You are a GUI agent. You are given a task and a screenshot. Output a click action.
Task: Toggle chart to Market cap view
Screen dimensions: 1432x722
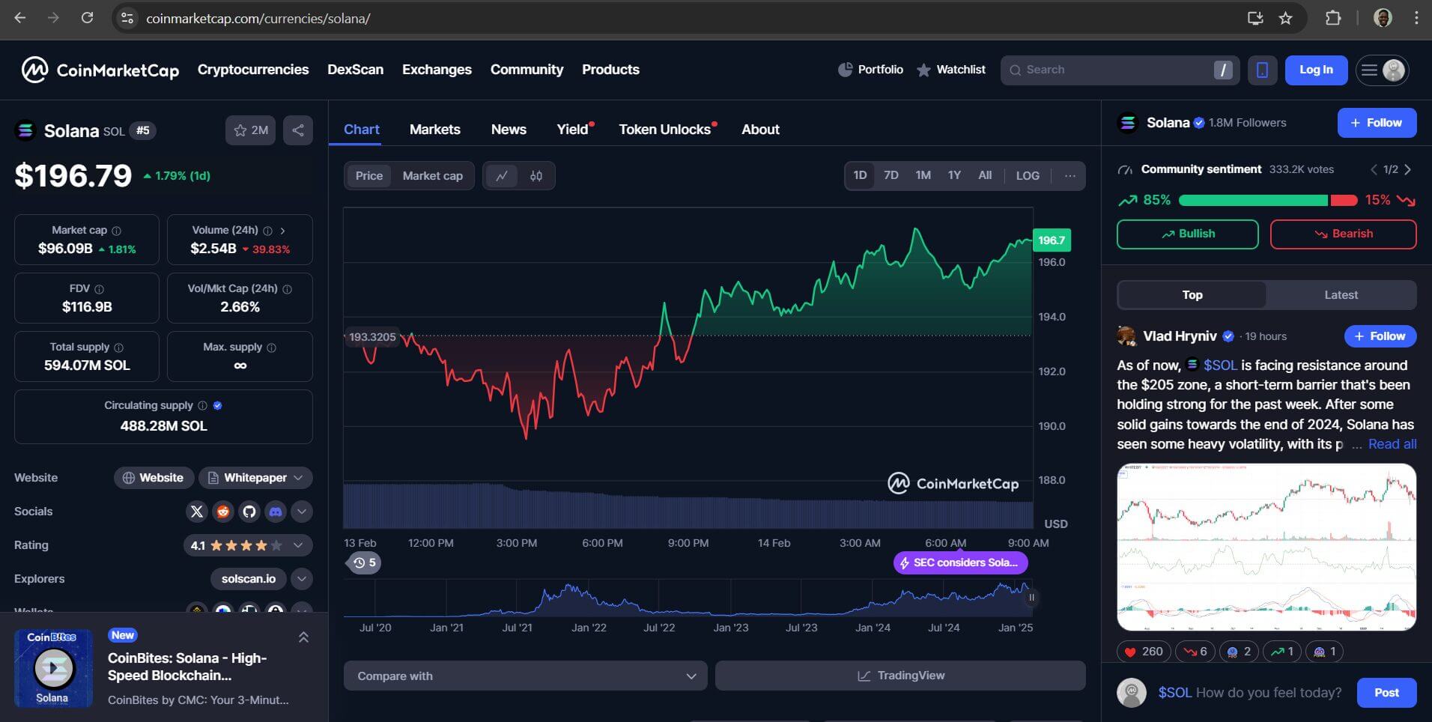[432, 176]
